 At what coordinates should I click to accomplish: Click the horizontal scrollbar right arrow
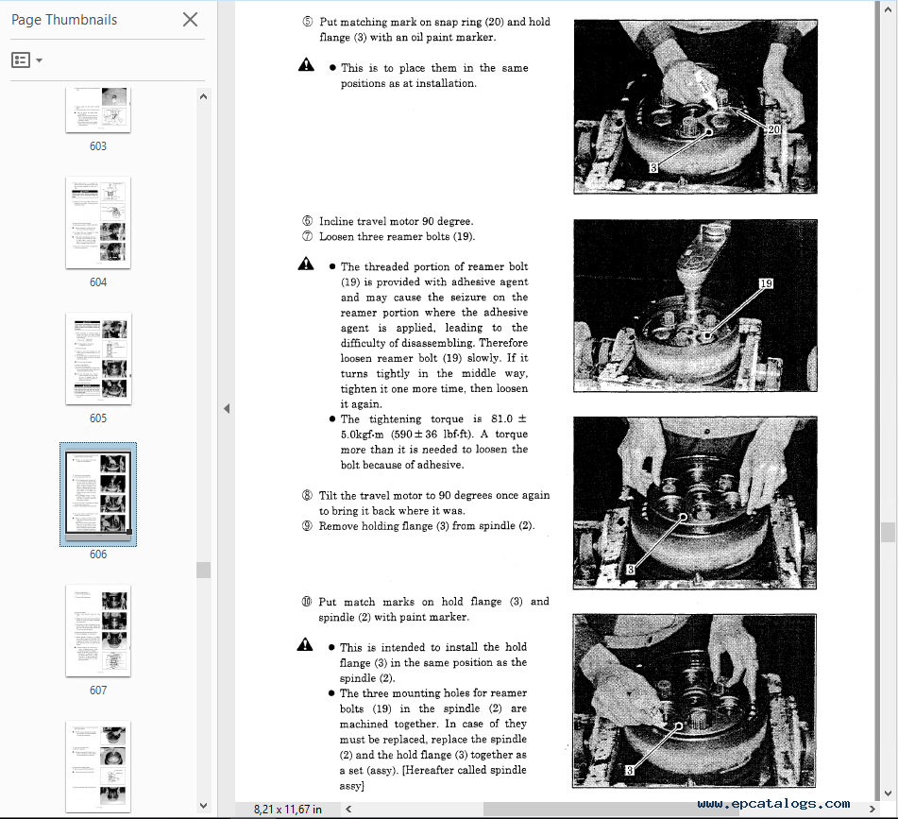tap(875, 810)
